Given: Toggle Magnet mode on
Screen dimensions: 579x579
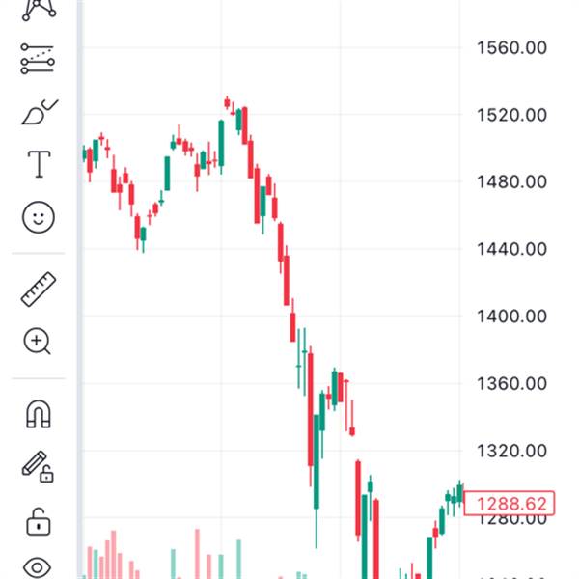Looking at the screenshot, I should coord(39,414).
